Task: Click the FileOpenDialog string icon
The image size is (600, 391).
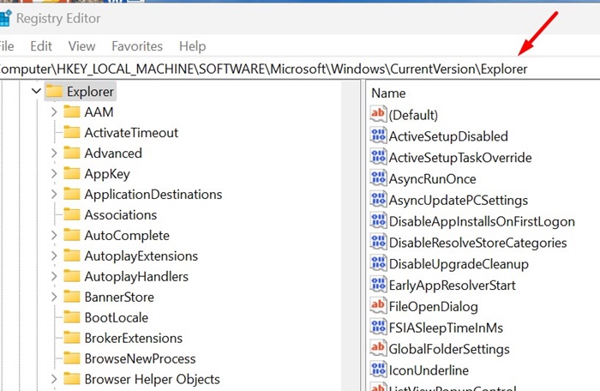Action: 378,306
